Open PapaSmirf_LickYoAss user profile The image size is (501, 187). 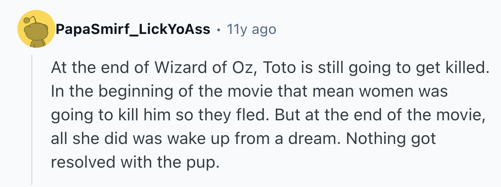(133, 29)
